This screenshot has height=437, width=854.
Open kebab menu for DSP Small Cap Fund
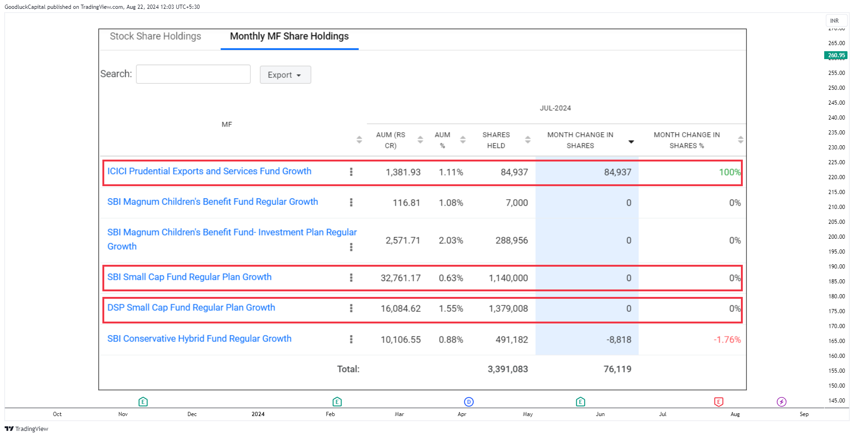351,308
